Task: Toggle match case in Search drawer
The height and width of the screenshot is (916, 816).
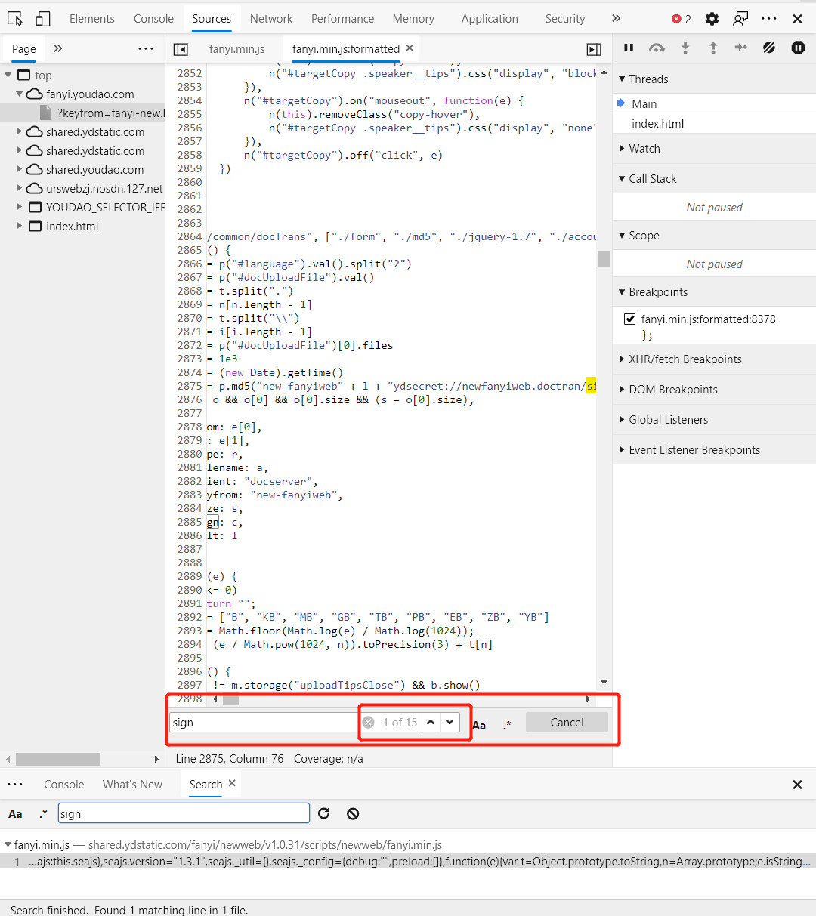Action: click(15, 814)
